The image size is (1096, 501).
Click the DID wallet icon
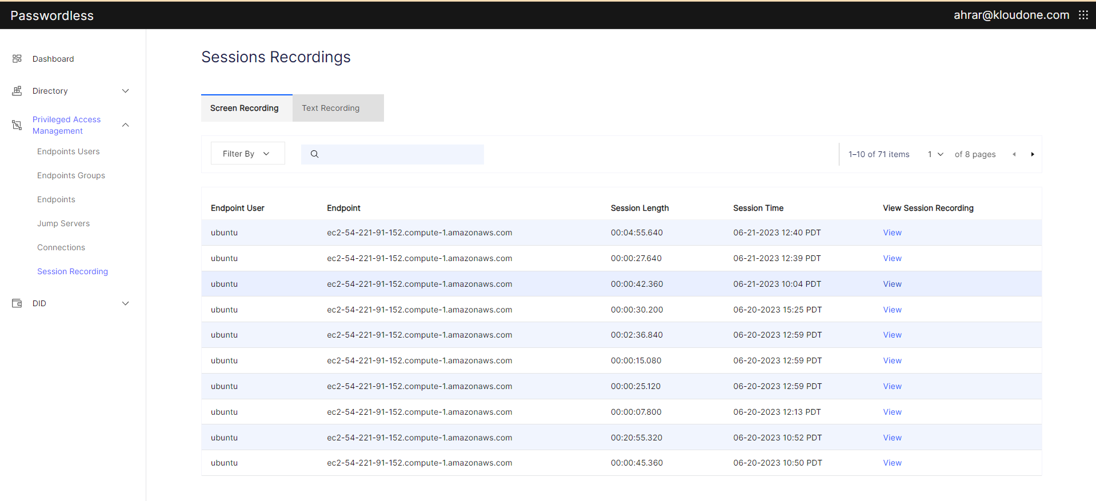point(17,303)
